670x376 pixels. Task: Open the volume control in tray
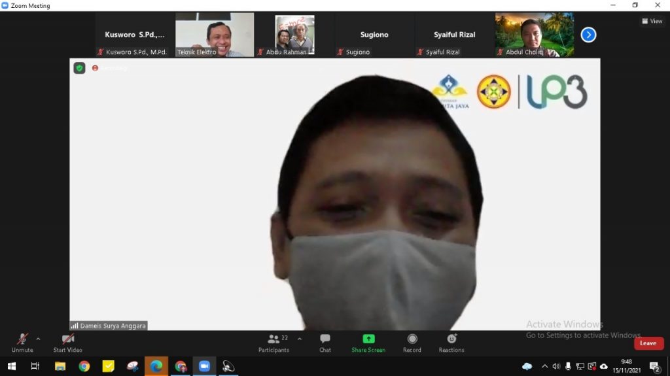pyautogui.click(x=556, y=366)
